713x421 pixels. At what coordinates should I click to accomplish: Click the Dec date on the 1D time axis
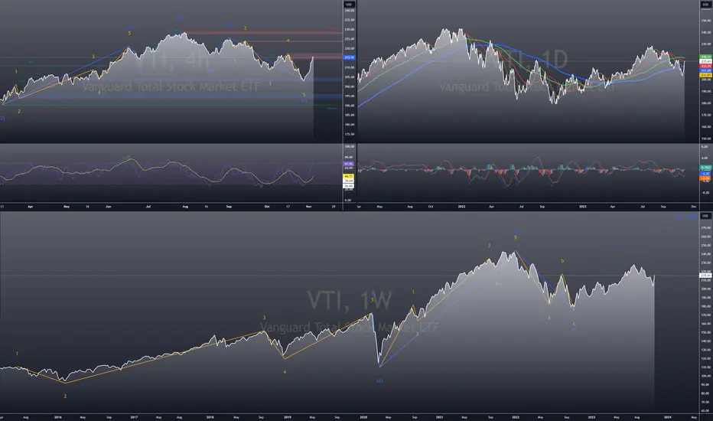pyautogui.click(x=693, y=207)
